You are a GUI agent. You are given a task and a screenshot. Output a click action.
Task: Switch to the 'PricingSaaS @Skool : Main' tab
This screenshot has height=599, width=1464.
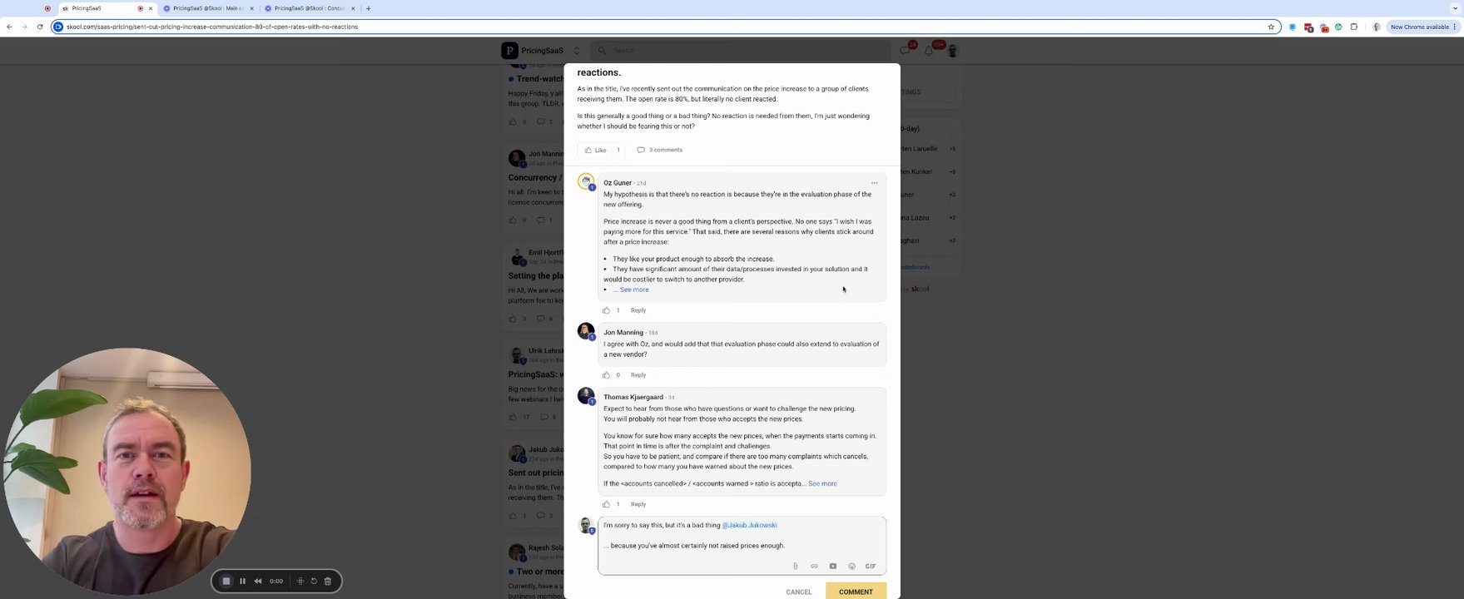tap(209, 8)
